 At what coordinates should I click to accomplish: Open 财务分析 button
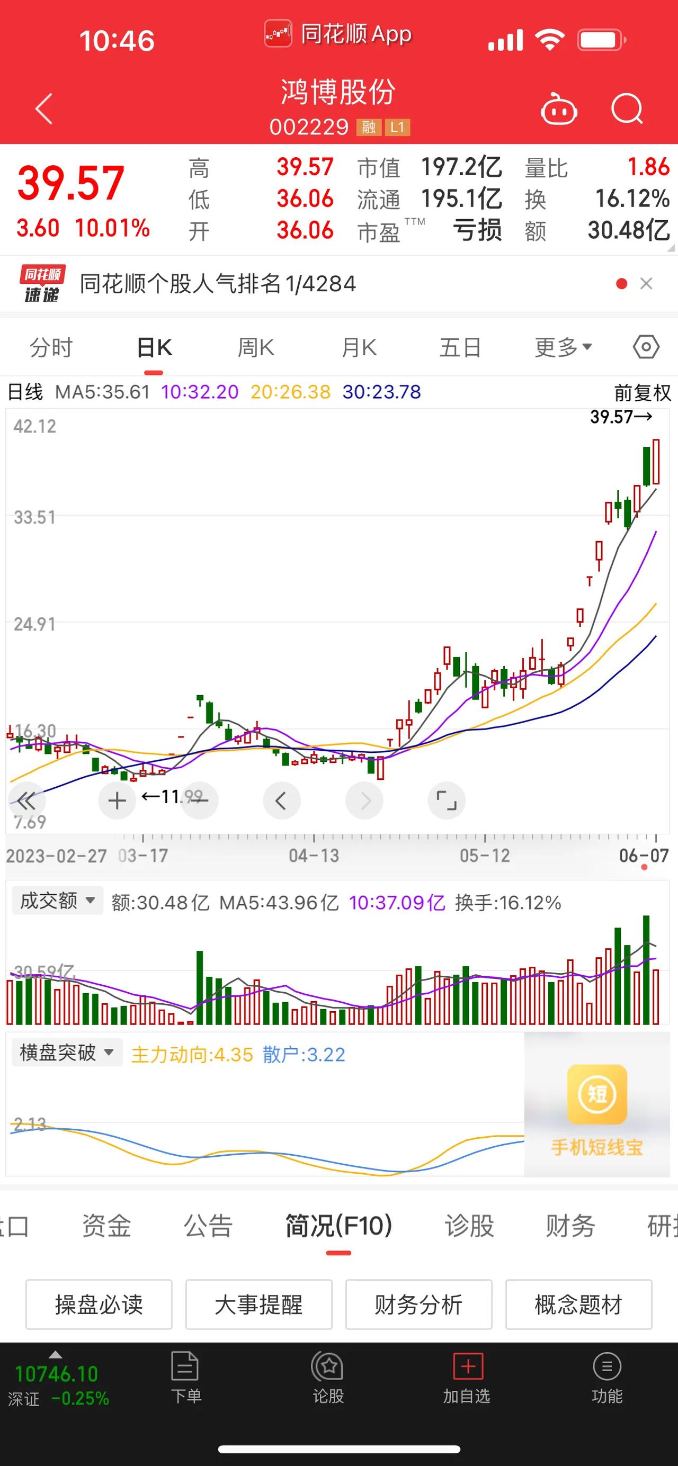coord(419,1305)
